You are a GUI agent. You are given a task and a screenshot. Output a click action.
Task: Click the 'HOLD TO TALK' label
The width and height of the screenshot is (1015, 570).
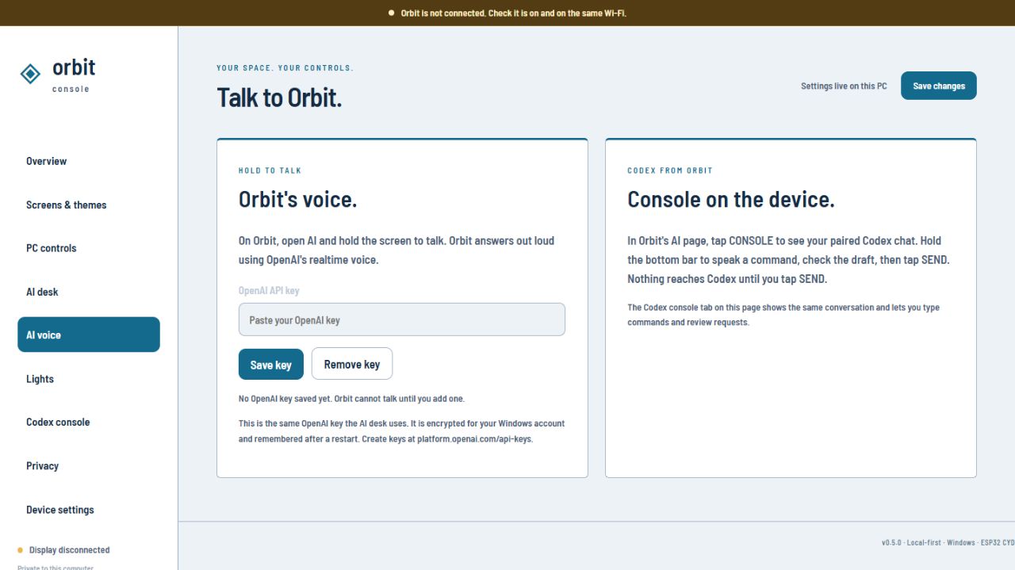pos(270,170)
